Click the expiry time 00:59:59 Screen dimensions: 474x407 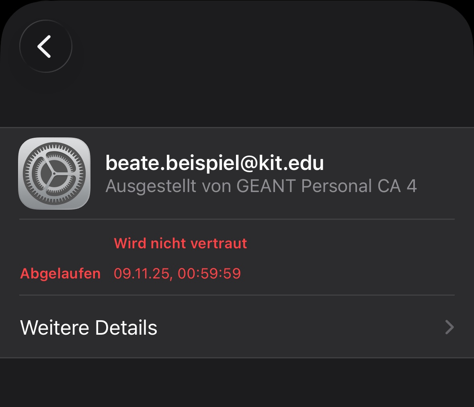coord(209,274)
